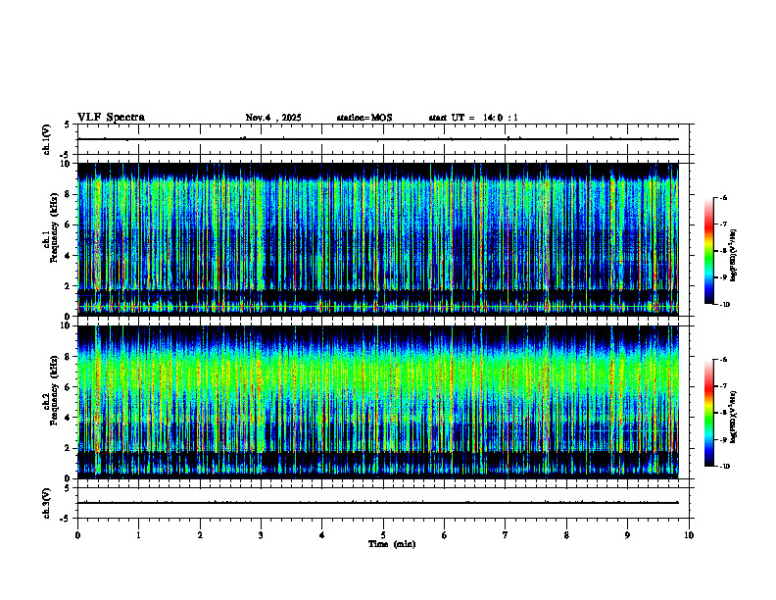Click the ch.2 frequency axis "2" tick label
Viewport: 776px width, 600px height.
[x=68, y=448]
